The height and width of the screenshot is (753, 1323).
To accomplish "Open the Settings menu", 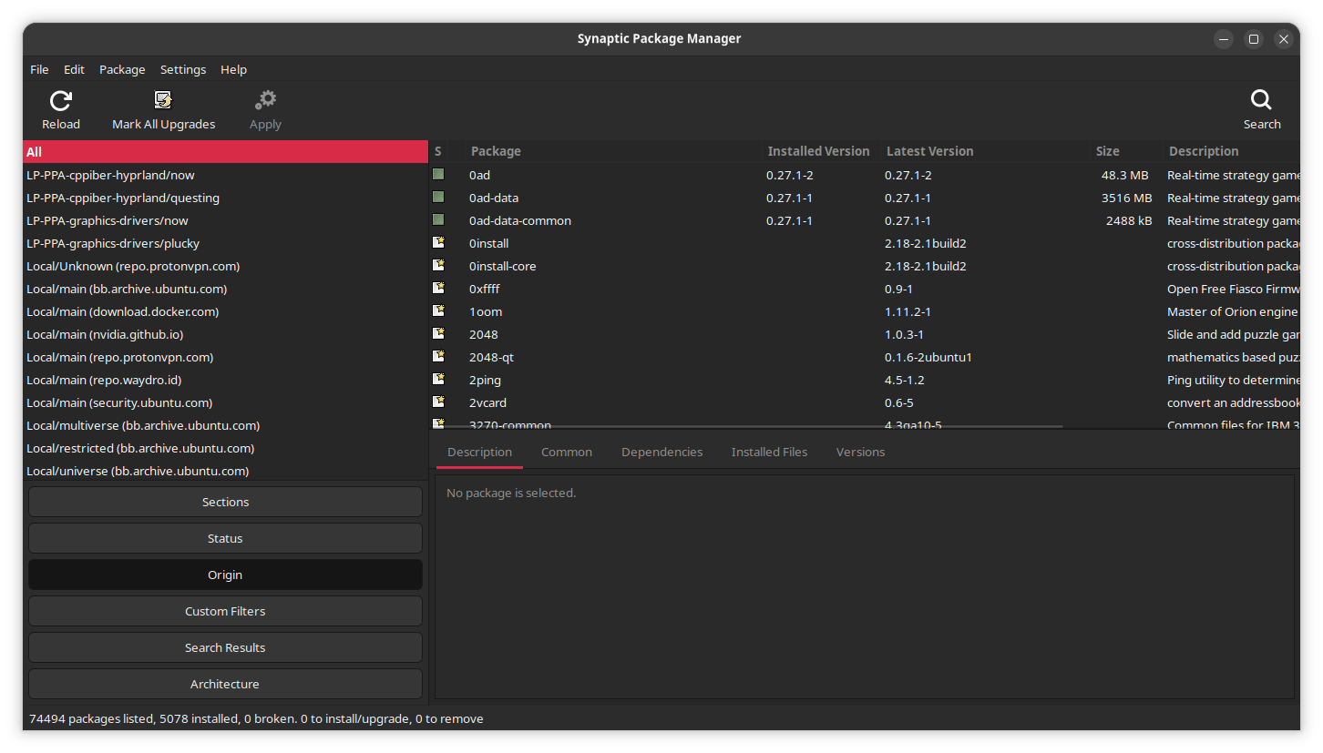I will [182, 69].
